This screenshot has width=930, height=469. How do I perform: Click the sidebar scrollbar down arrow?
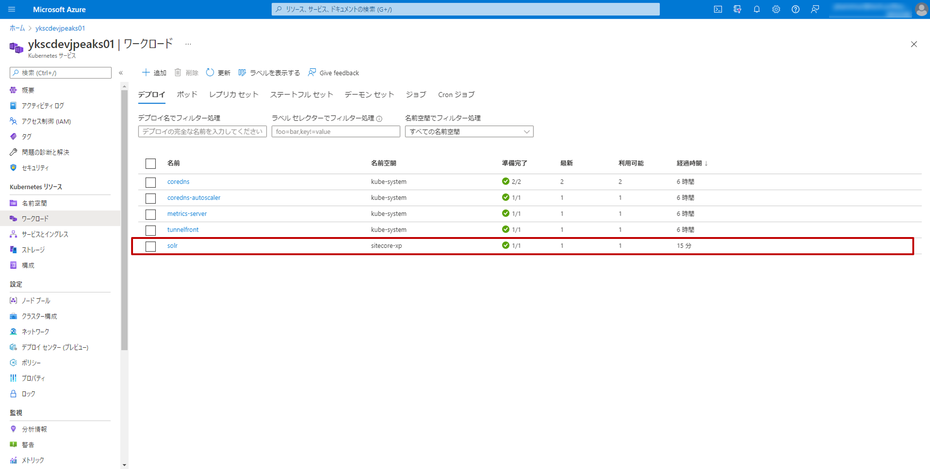[x=124, y=465]
